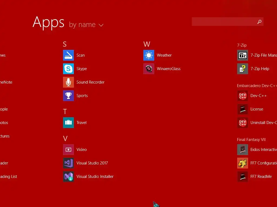Open the Scan app icon
The width and height of the screenshot is (277, 207).
click(x=68, y=55)
